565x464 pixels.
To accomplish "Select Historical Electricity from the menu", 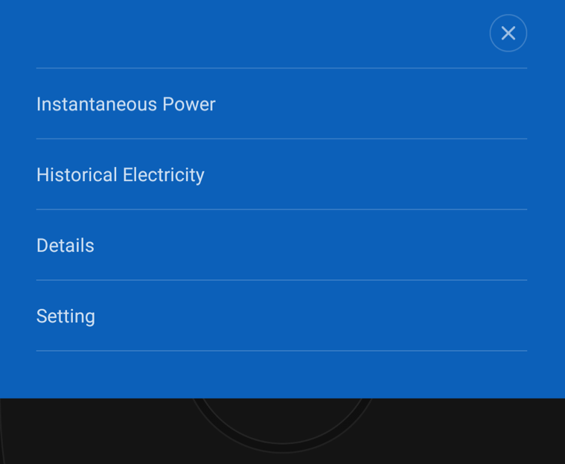I will [x=121, y=175].
